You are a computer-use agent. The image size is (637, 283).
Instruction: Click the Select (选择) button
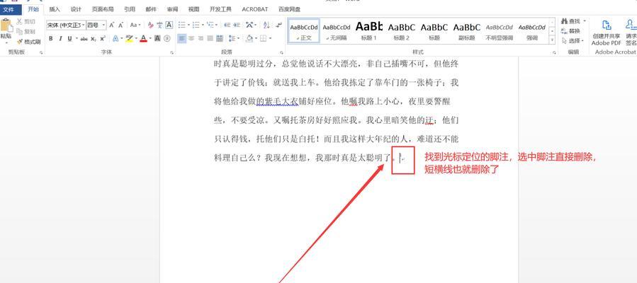[572, 41]
